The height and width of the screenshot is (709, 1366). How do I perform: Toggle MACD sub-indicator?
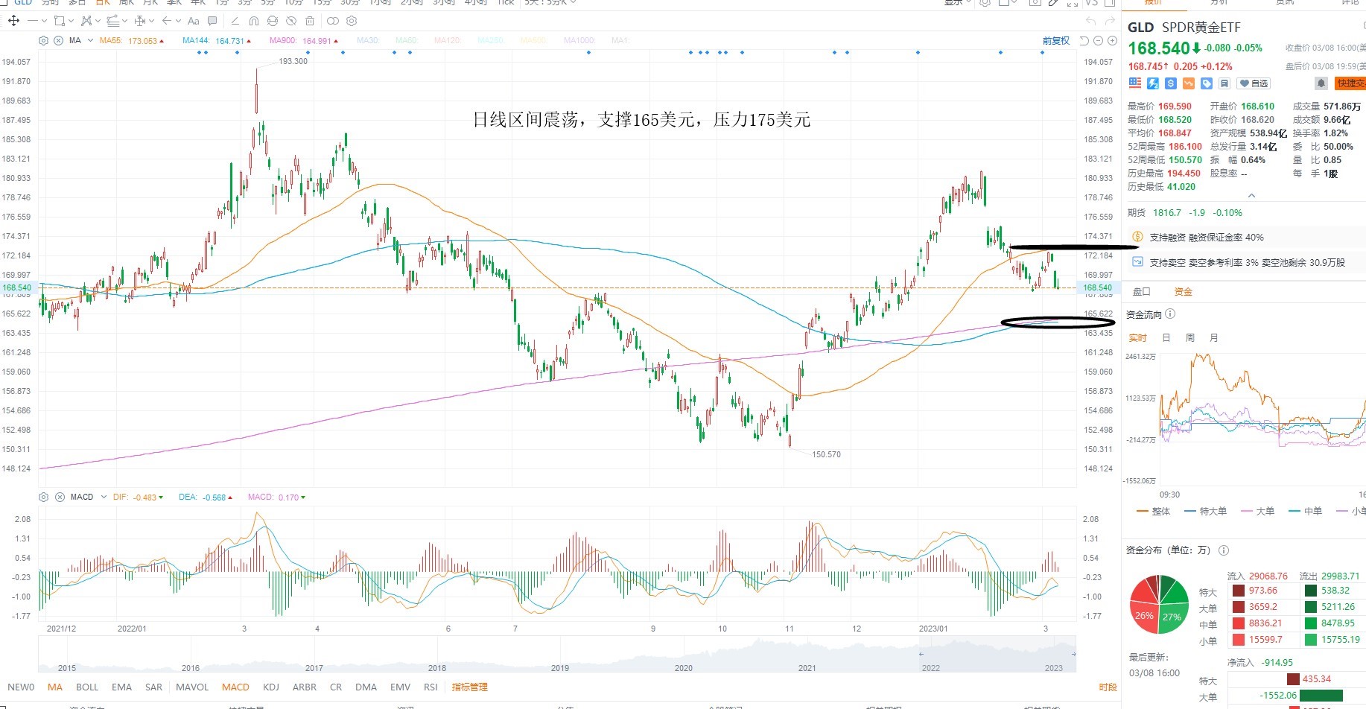(x=235, y=687)
